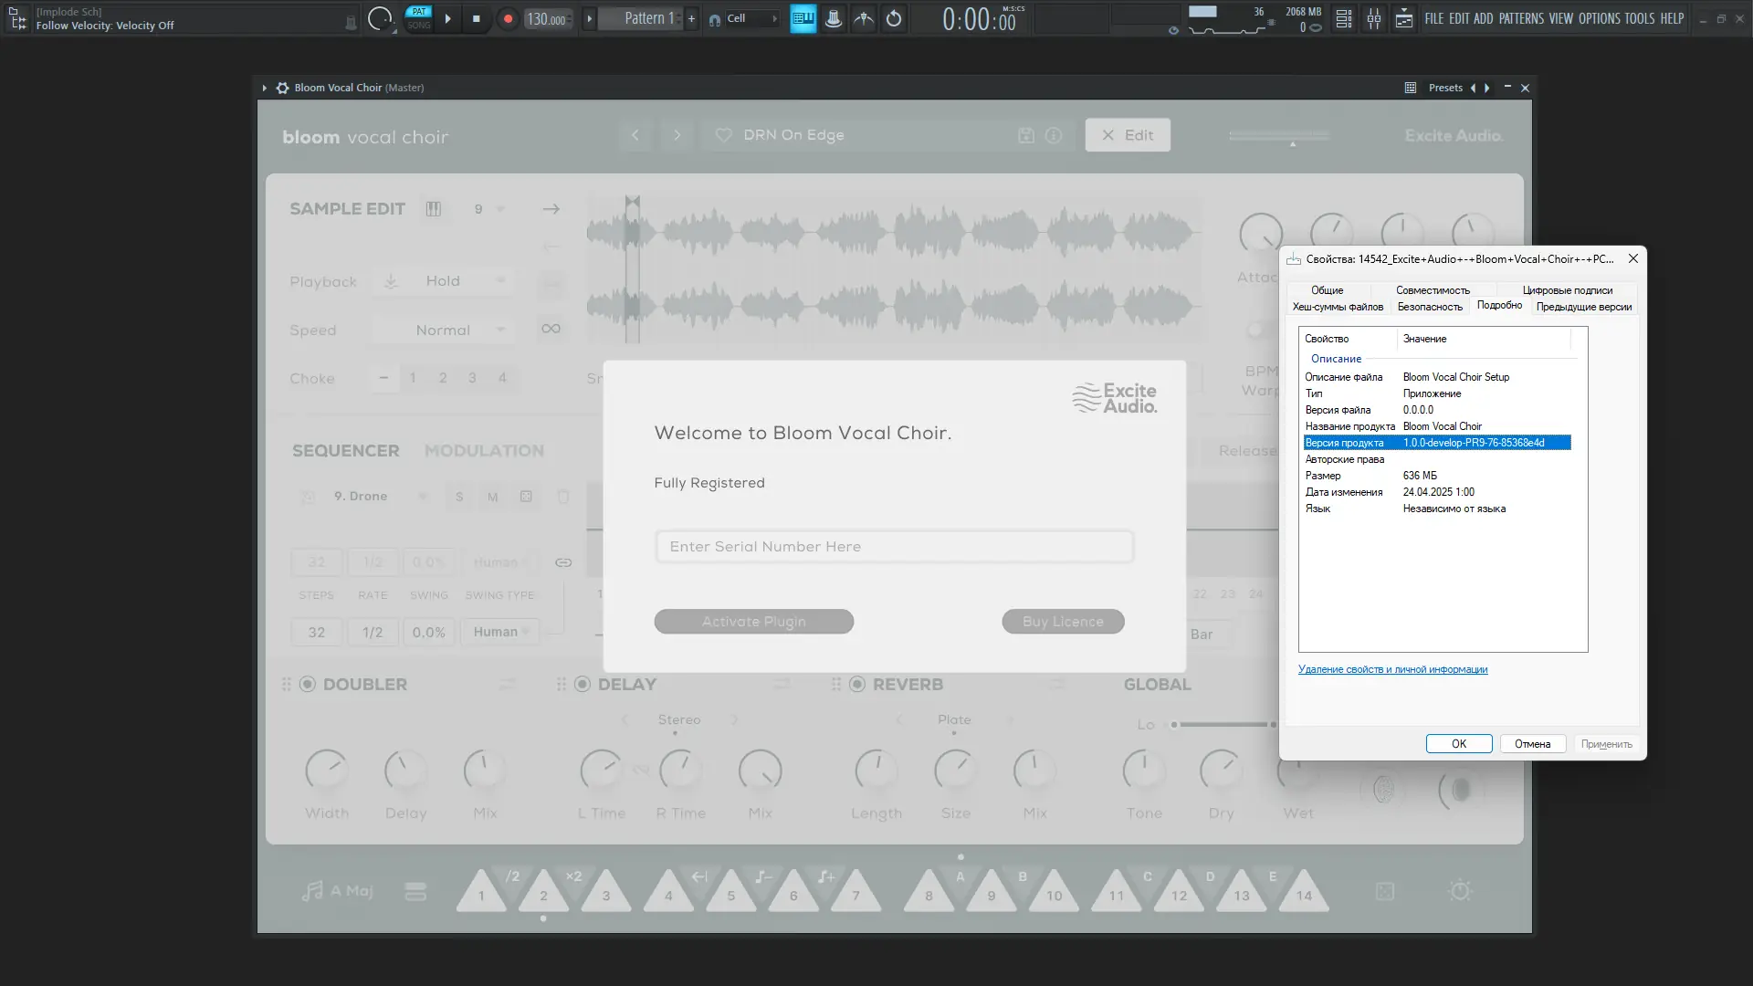The height and width of the screenshot is (986, 1753).
Task: Click the stop playback button
Action: tap(476, 18)
